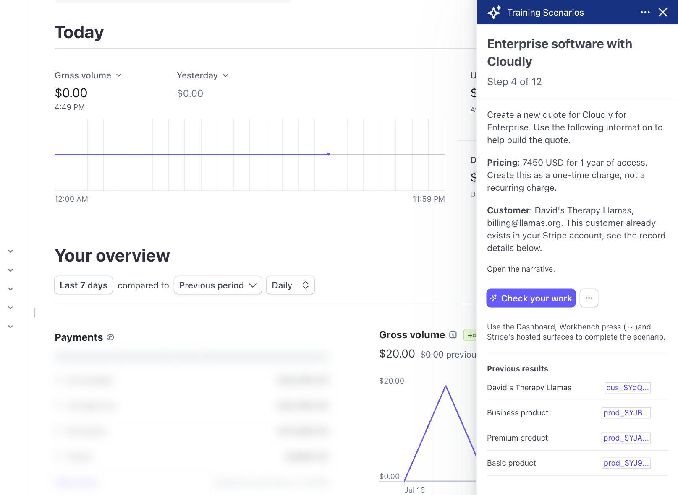Viewport: 678px width, 495px height.
Task: Click the Enterprise software with Cloudly title
Action: click(560, 53)
